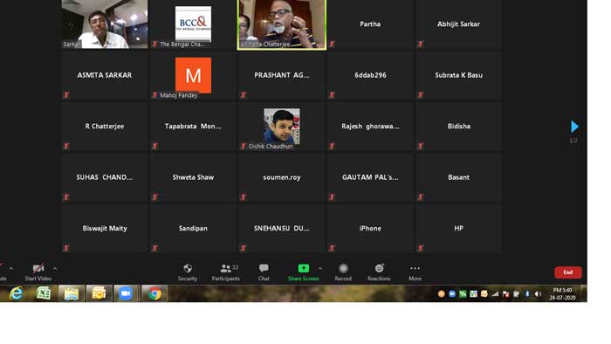Click muted mic icon on Bidisha's tile
Screen dimensions: 611x344
[421, 146]
